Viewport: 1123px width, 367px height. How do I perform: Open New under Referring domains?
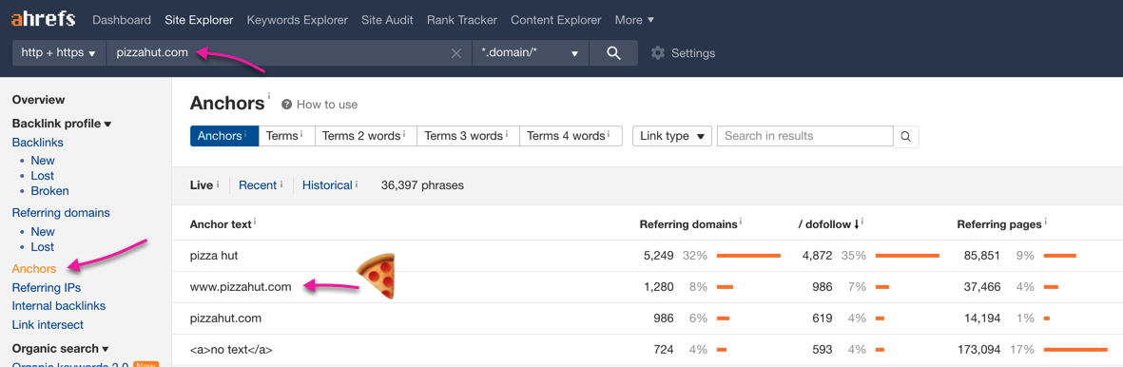pyautogui.click(x=43, y=232)
